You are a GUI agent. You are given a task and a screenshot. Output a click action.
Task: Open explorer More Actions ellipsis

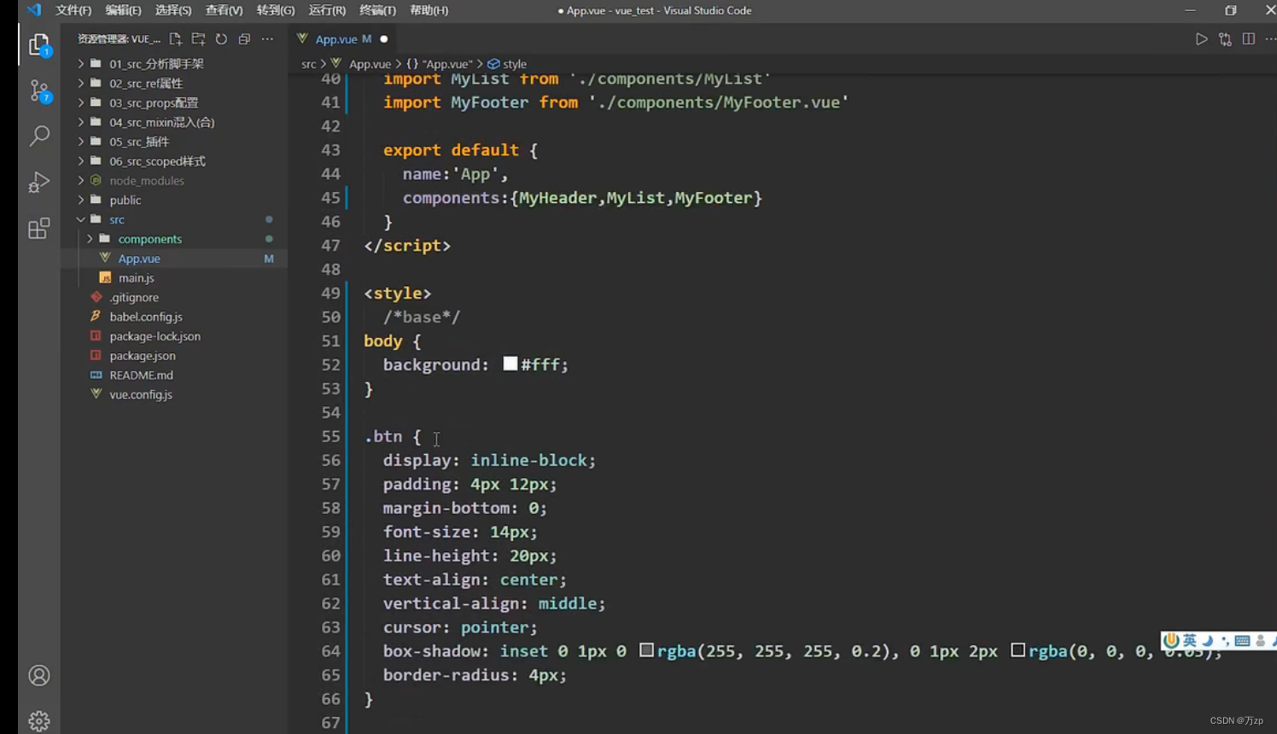click(267, 39)
